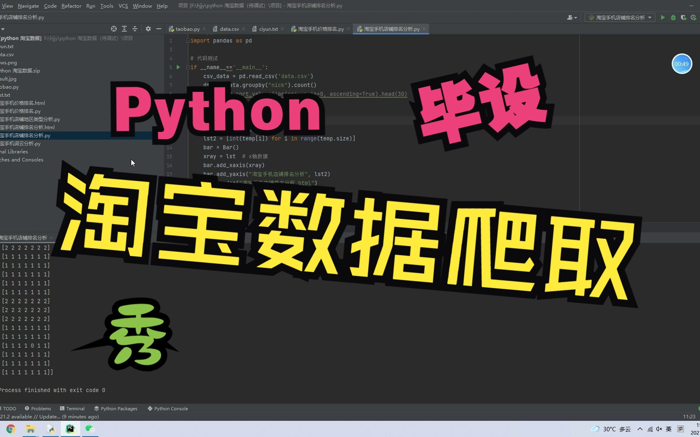Run the 淘宝手机店铺排名分析 configuration
Screen dimensions: 700x437
click(663, 17)
